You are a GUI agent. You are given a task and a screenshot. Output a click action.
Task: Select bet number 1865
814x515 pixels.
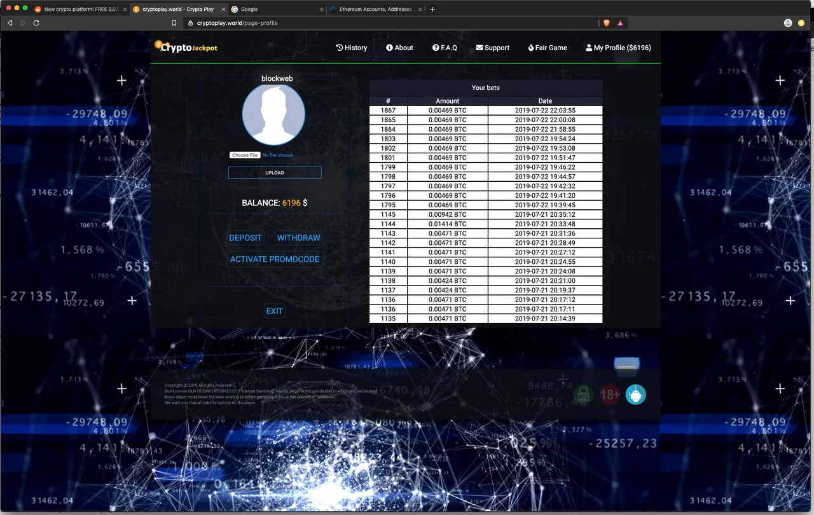388,120
